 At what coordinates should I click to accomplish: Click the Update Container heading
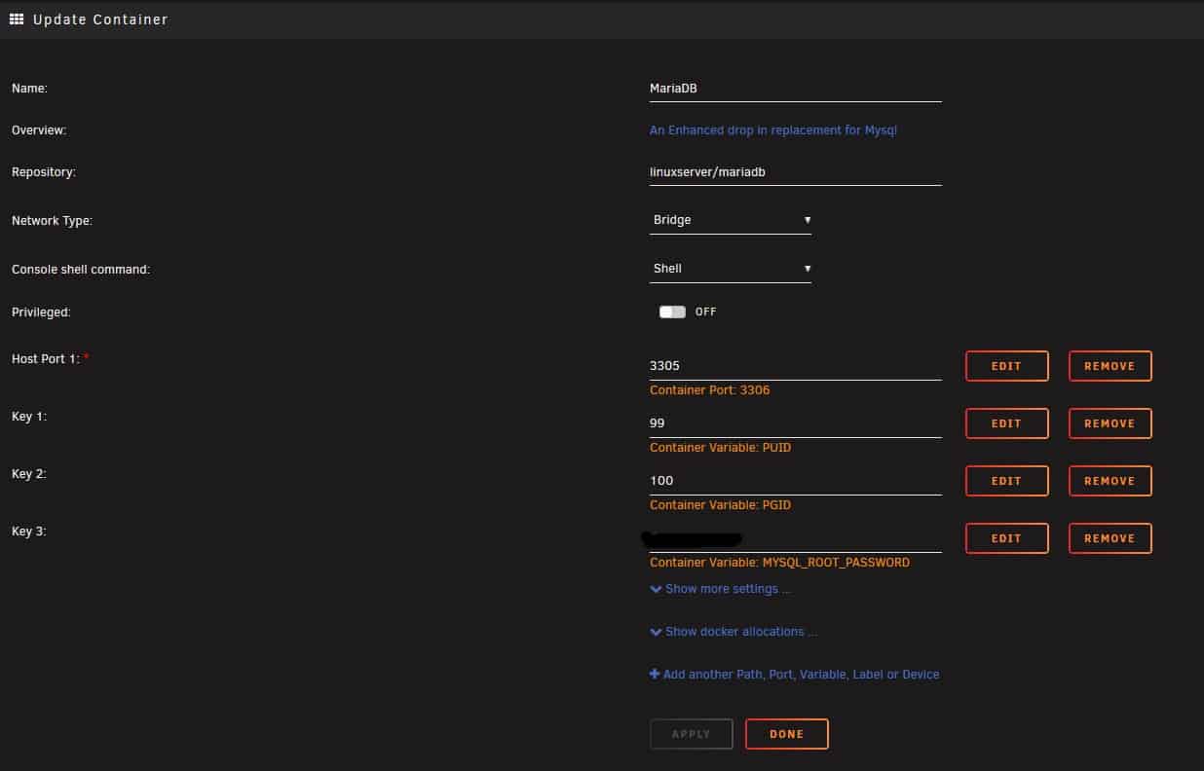tap(100, 19)
